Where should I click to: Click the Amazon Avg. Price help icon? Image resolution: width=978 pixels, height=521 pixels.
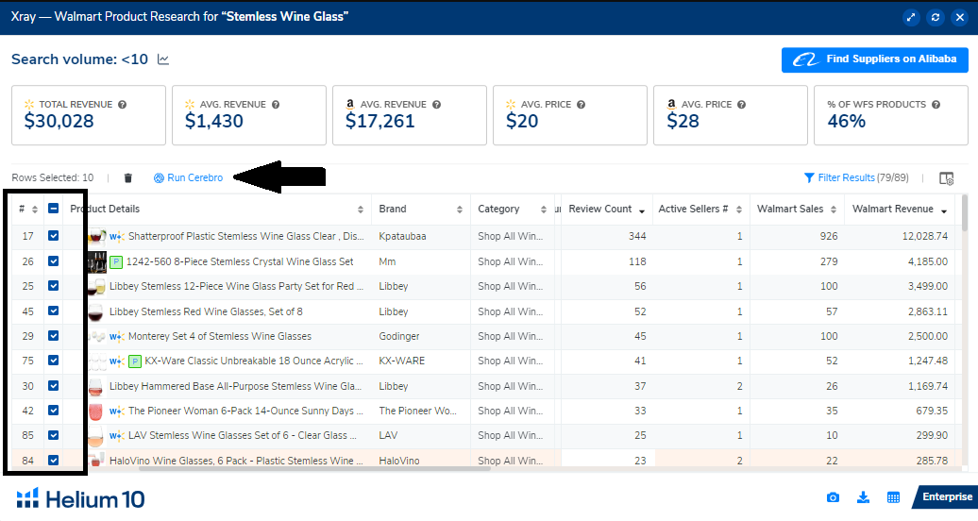742,104
